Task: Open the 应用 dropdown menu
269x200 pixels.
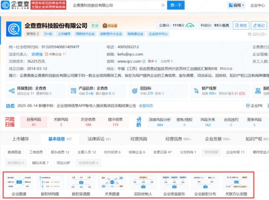Action: (236, 5)
